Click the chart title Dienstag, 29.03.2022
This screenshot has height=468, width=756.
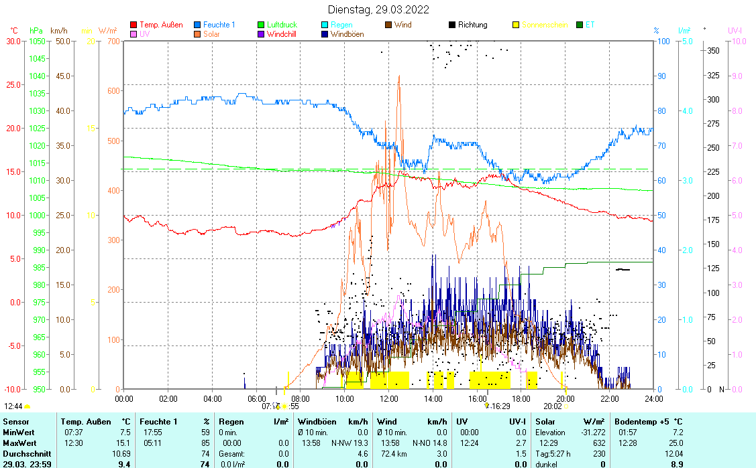tap(378, 9)
